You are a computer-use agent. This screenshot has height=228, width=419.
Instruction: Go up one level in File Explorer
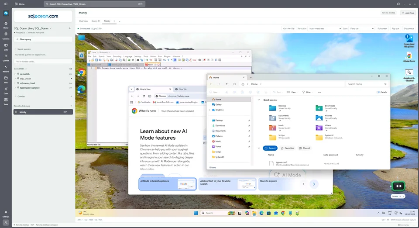227,84
